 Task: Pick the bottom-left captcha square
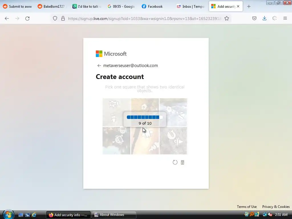point(116,141)
